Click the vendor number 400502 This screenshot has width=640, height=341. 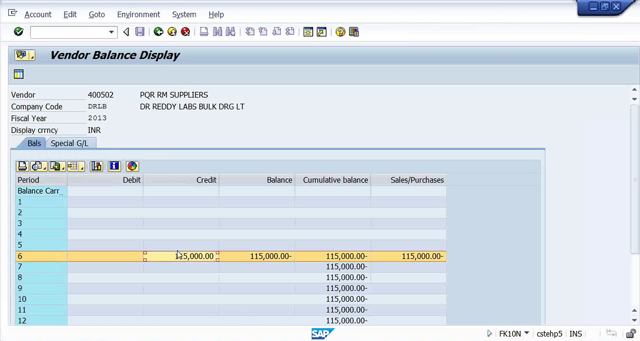pyautogui.click(x=100, y=95)
